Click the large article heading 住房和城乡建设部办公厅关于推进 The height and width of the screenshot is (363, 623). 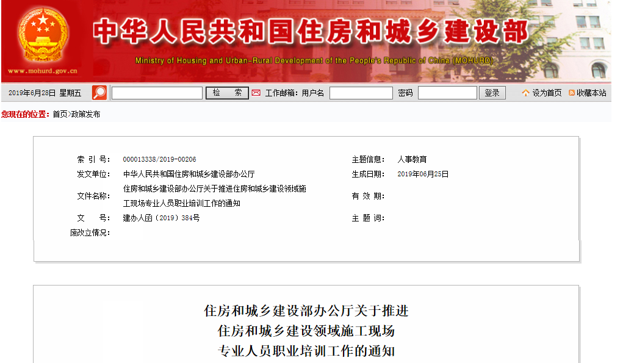pos(306,311)
